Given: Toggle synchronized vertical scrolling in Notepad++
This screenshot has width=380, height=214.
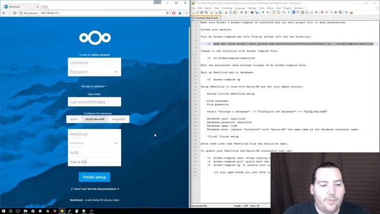Looking at the screenshot, I should point(273,12).
